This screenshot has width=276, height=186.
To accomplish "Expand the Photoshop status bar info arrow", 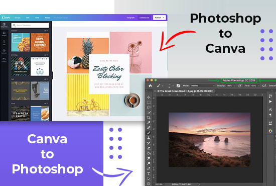I will [x=199, y=184].
